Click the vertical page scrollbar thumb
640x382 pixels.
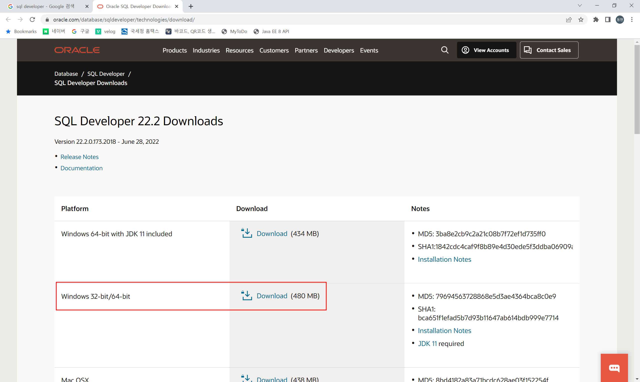(x=637, y=89)
